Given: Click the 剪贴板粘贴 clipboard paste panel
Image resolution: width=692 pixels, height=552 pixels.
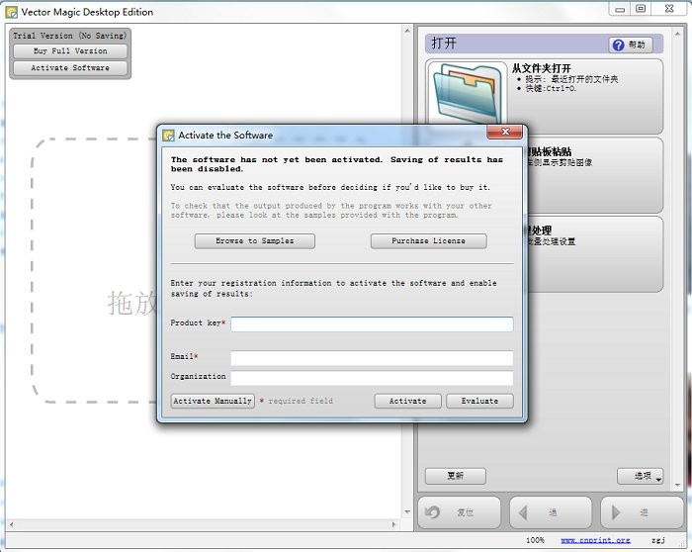Looking at the screenshot, I should 594,175.
